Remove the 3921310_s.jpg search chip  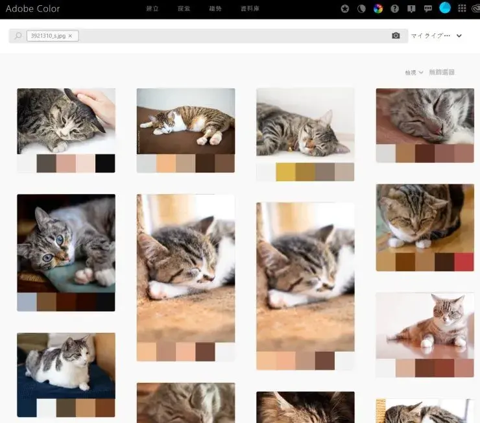pos(71,36)
